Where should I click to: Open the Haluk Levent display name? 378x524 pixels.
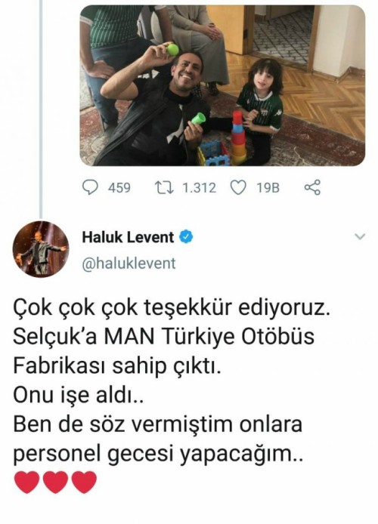pos(128,237)
